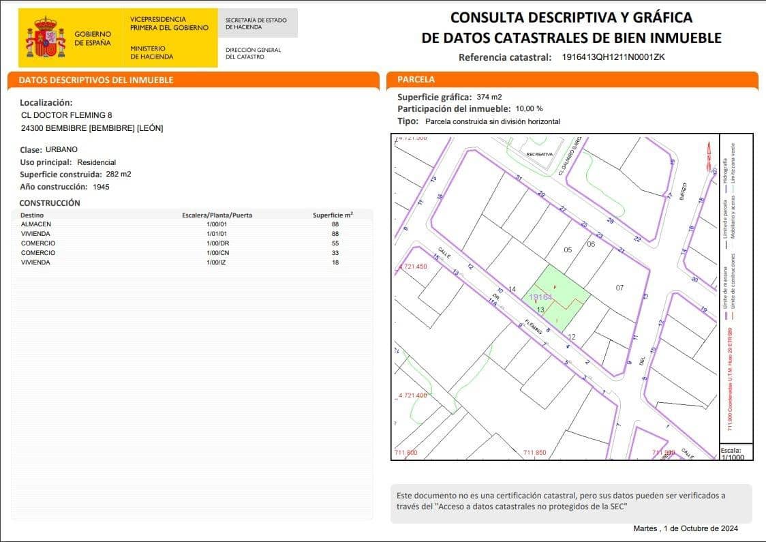Image resolution: width=766 pixels, height=542 pixels.
Task: Click the Dirección General del Catastro label
Action: [253, 52]
